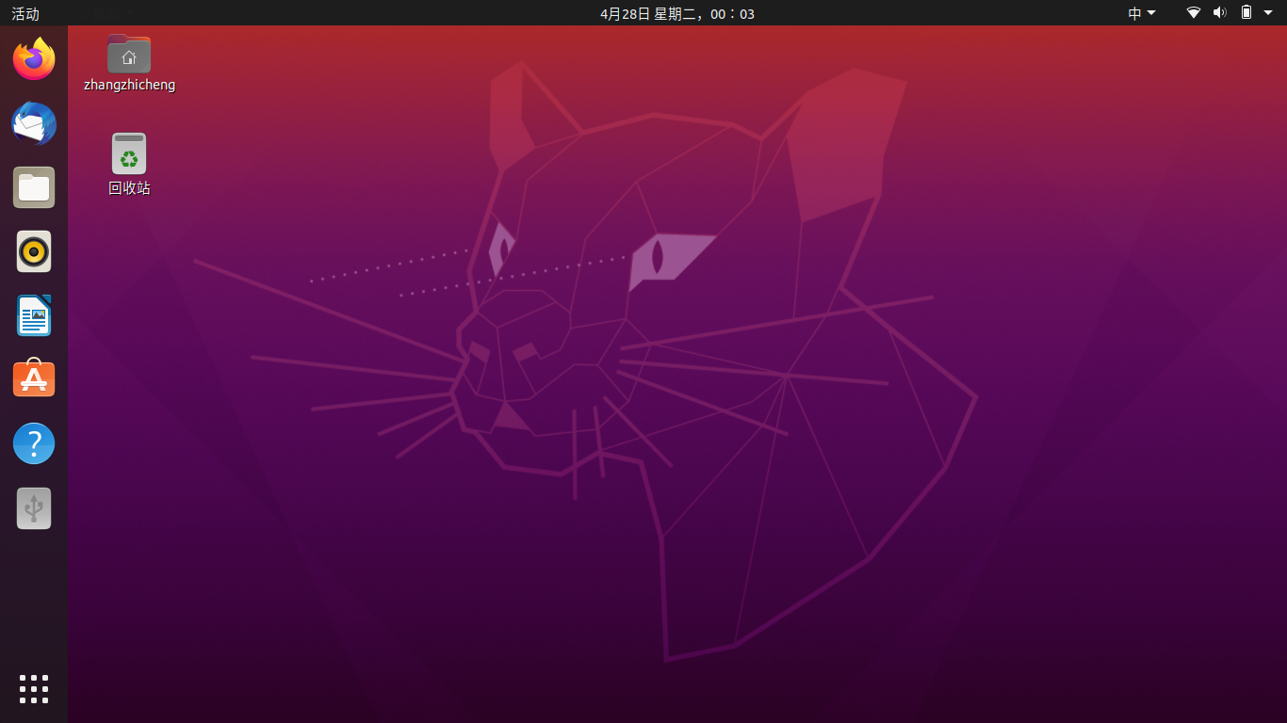Click the volume speaker icon

[1219, 13]
